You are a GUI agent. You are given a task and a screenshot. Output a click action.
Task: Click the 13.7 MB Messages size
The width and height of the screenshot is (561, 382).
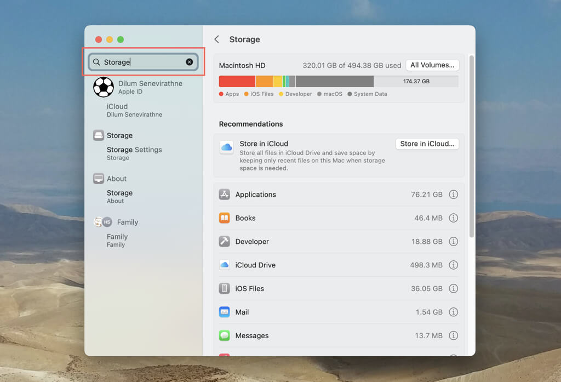tap(428, 336)
